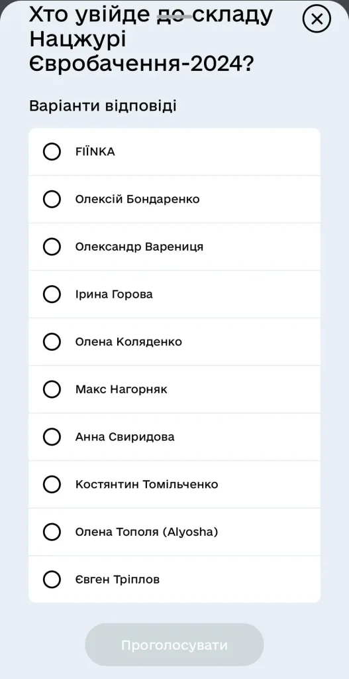349x679 pixels.
Task: Click the Ірина Горова name text
Action: (114, 294)
